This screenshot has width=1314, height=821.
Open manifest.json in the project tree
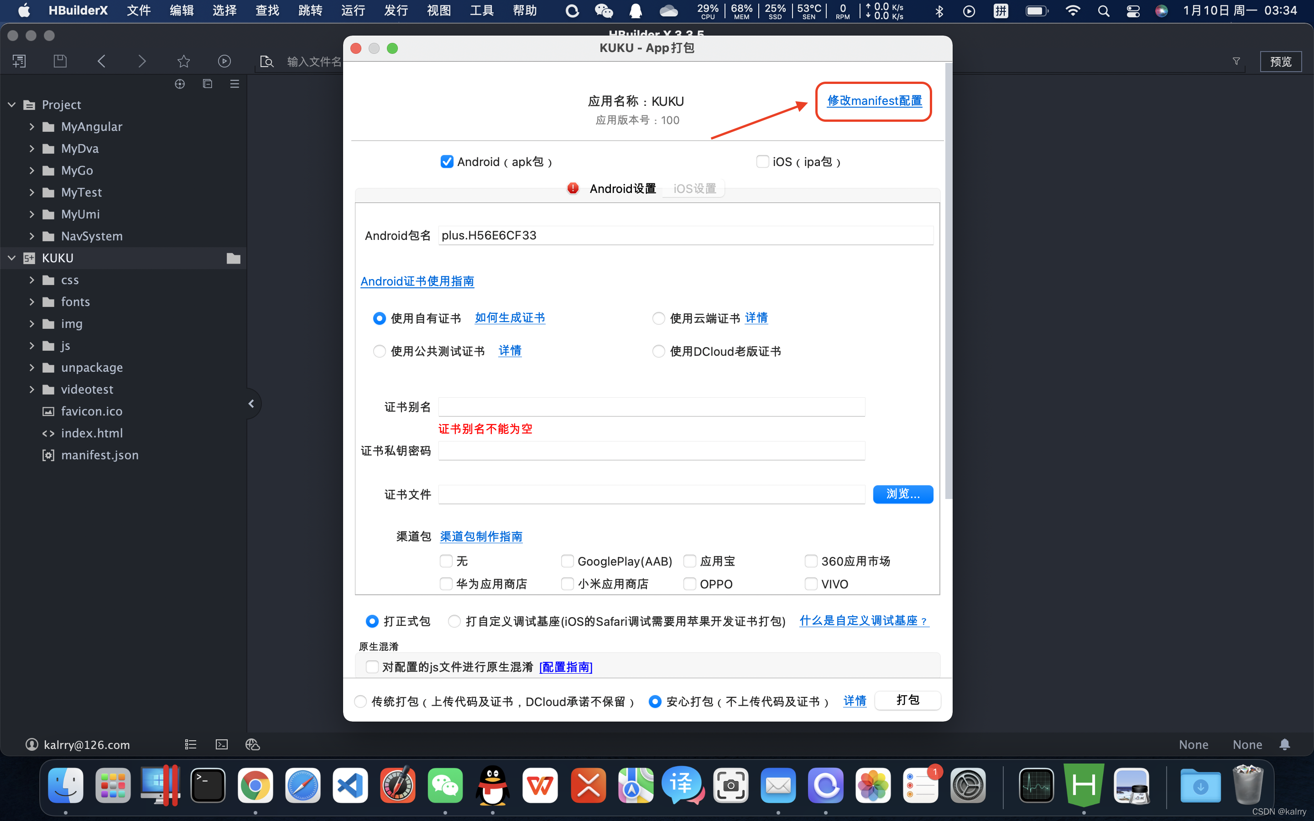pyautogui.click(x=100, y=455)
